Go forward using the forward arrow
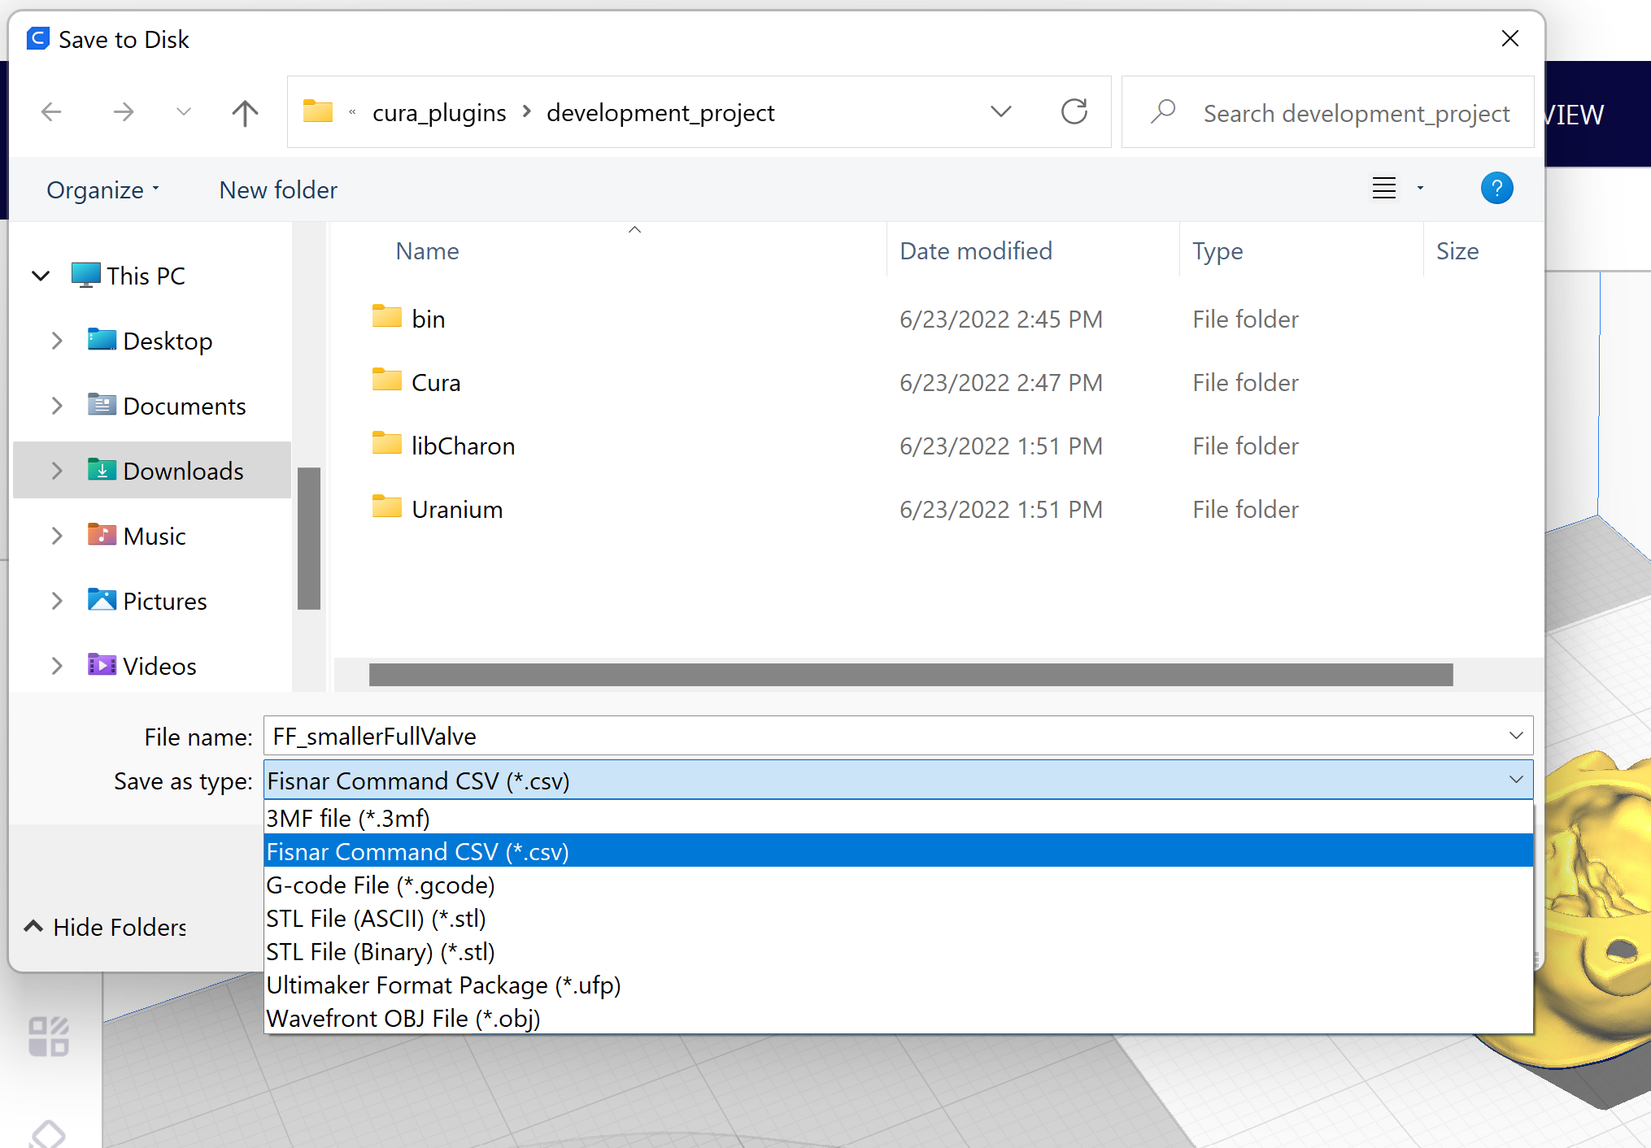Screen dimensions: 1651x1148 (x=124, y=112)
